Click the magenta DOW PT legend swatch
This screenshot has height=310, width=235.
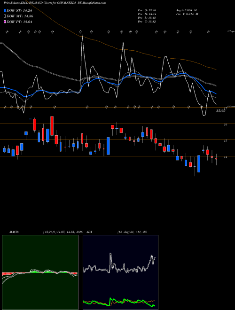coord(5,22)
